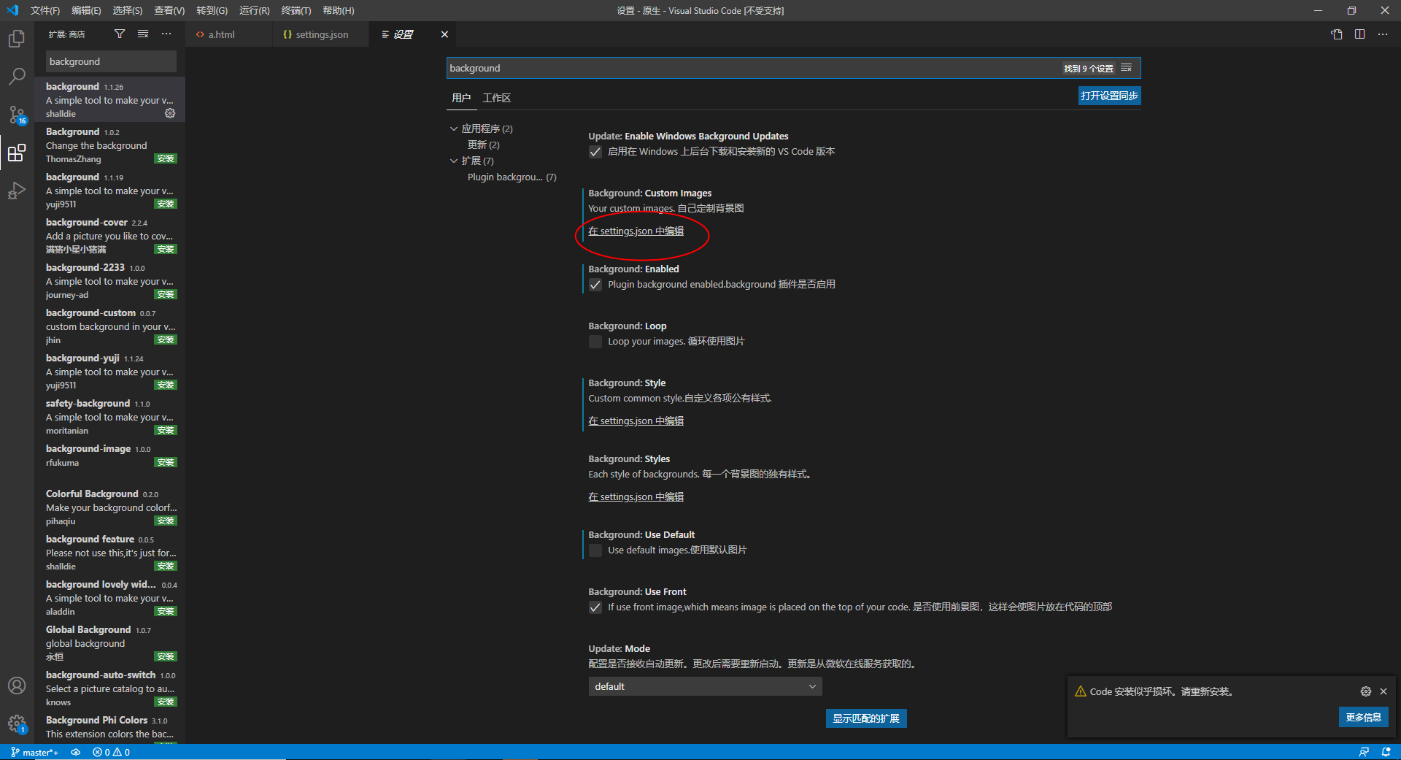Open the Accounts icon in activity bar
The height and width of the screenshot is (760, 1401).
(17, 686)
